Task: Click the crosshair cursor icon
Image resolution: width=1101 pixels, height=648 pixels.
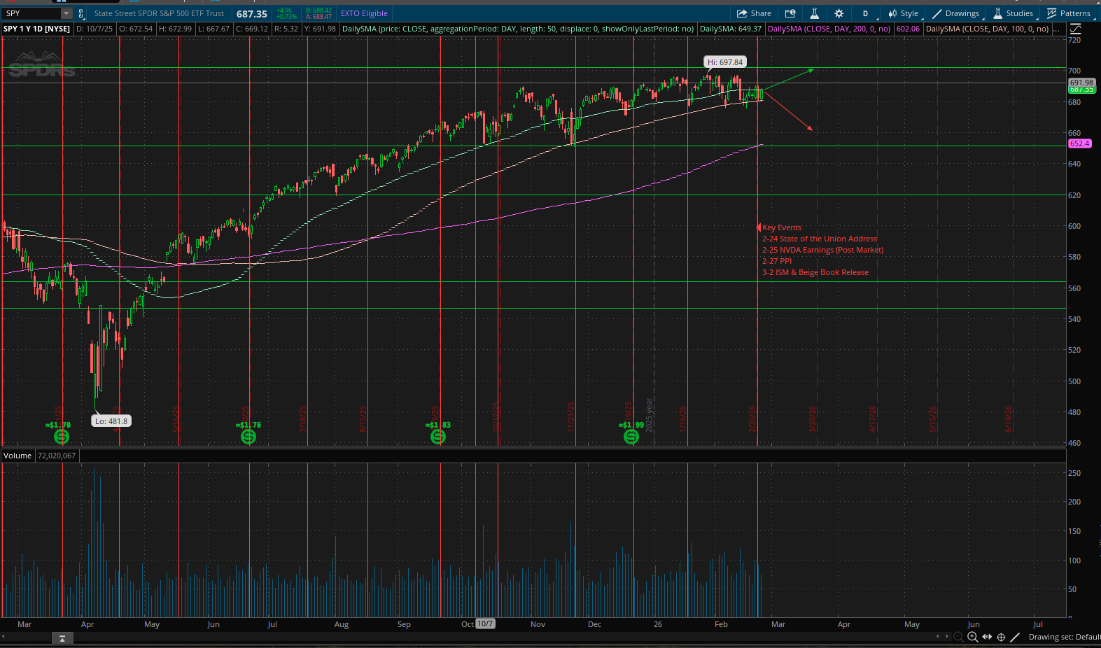Action: 1001,637
